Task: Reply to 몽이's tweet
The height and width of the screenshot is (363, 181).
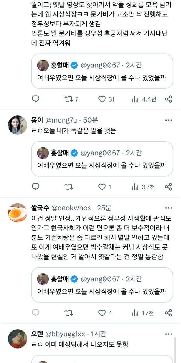Action: click(x=35, y=187)
